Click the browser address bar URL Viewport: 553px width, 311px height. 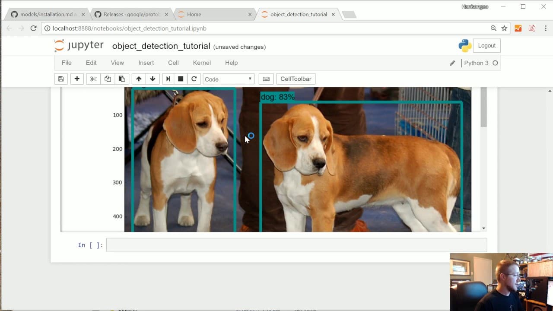tap(130, 28)
